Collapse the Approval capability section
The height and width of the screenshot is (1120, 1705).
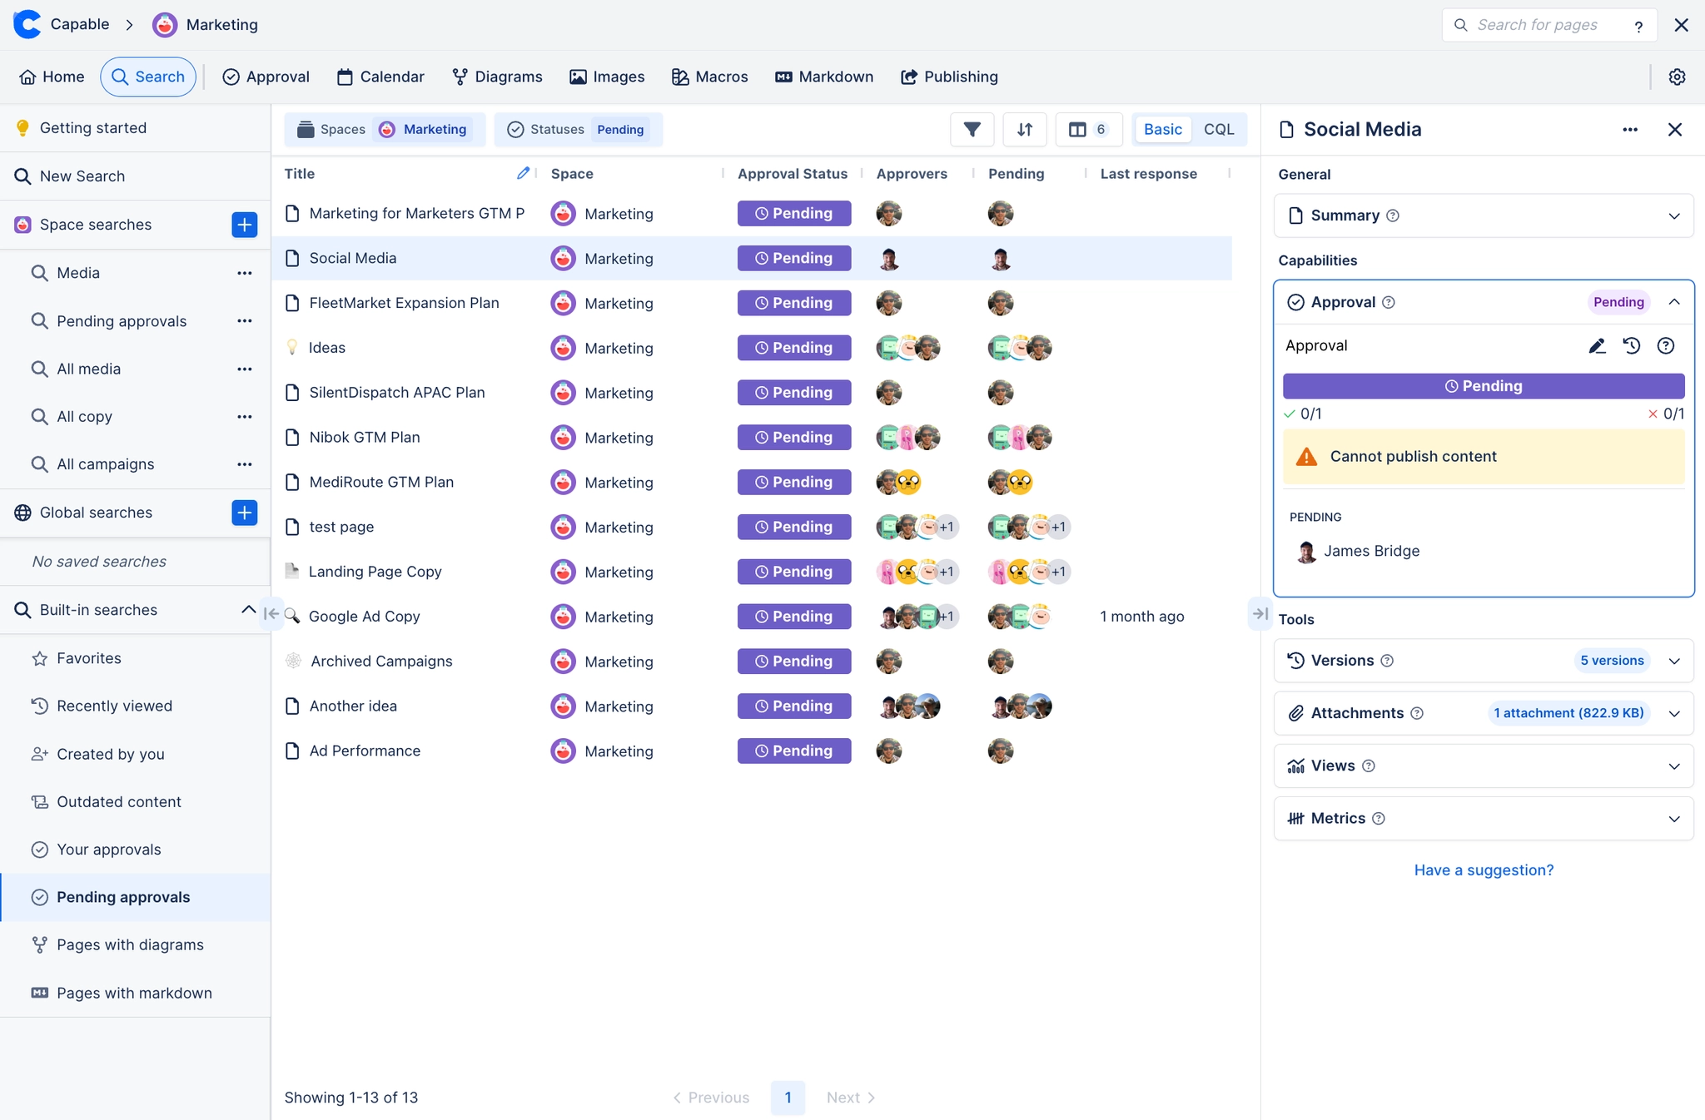point(1673,301)
